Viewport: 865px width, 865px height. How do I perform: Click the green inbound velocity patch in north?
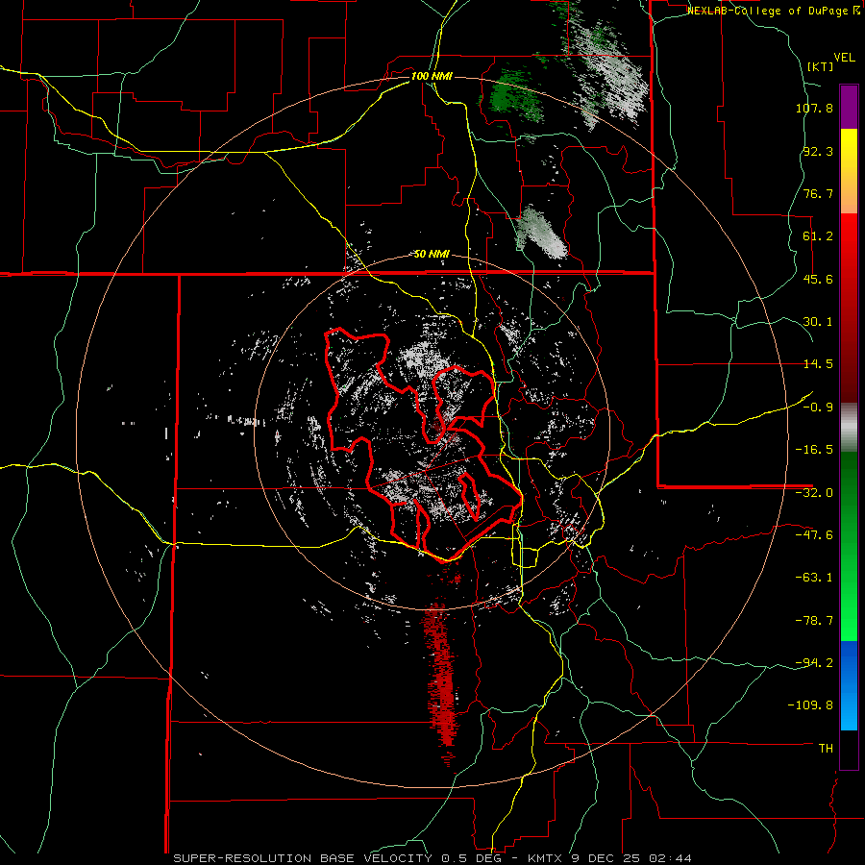coord(515,95)
